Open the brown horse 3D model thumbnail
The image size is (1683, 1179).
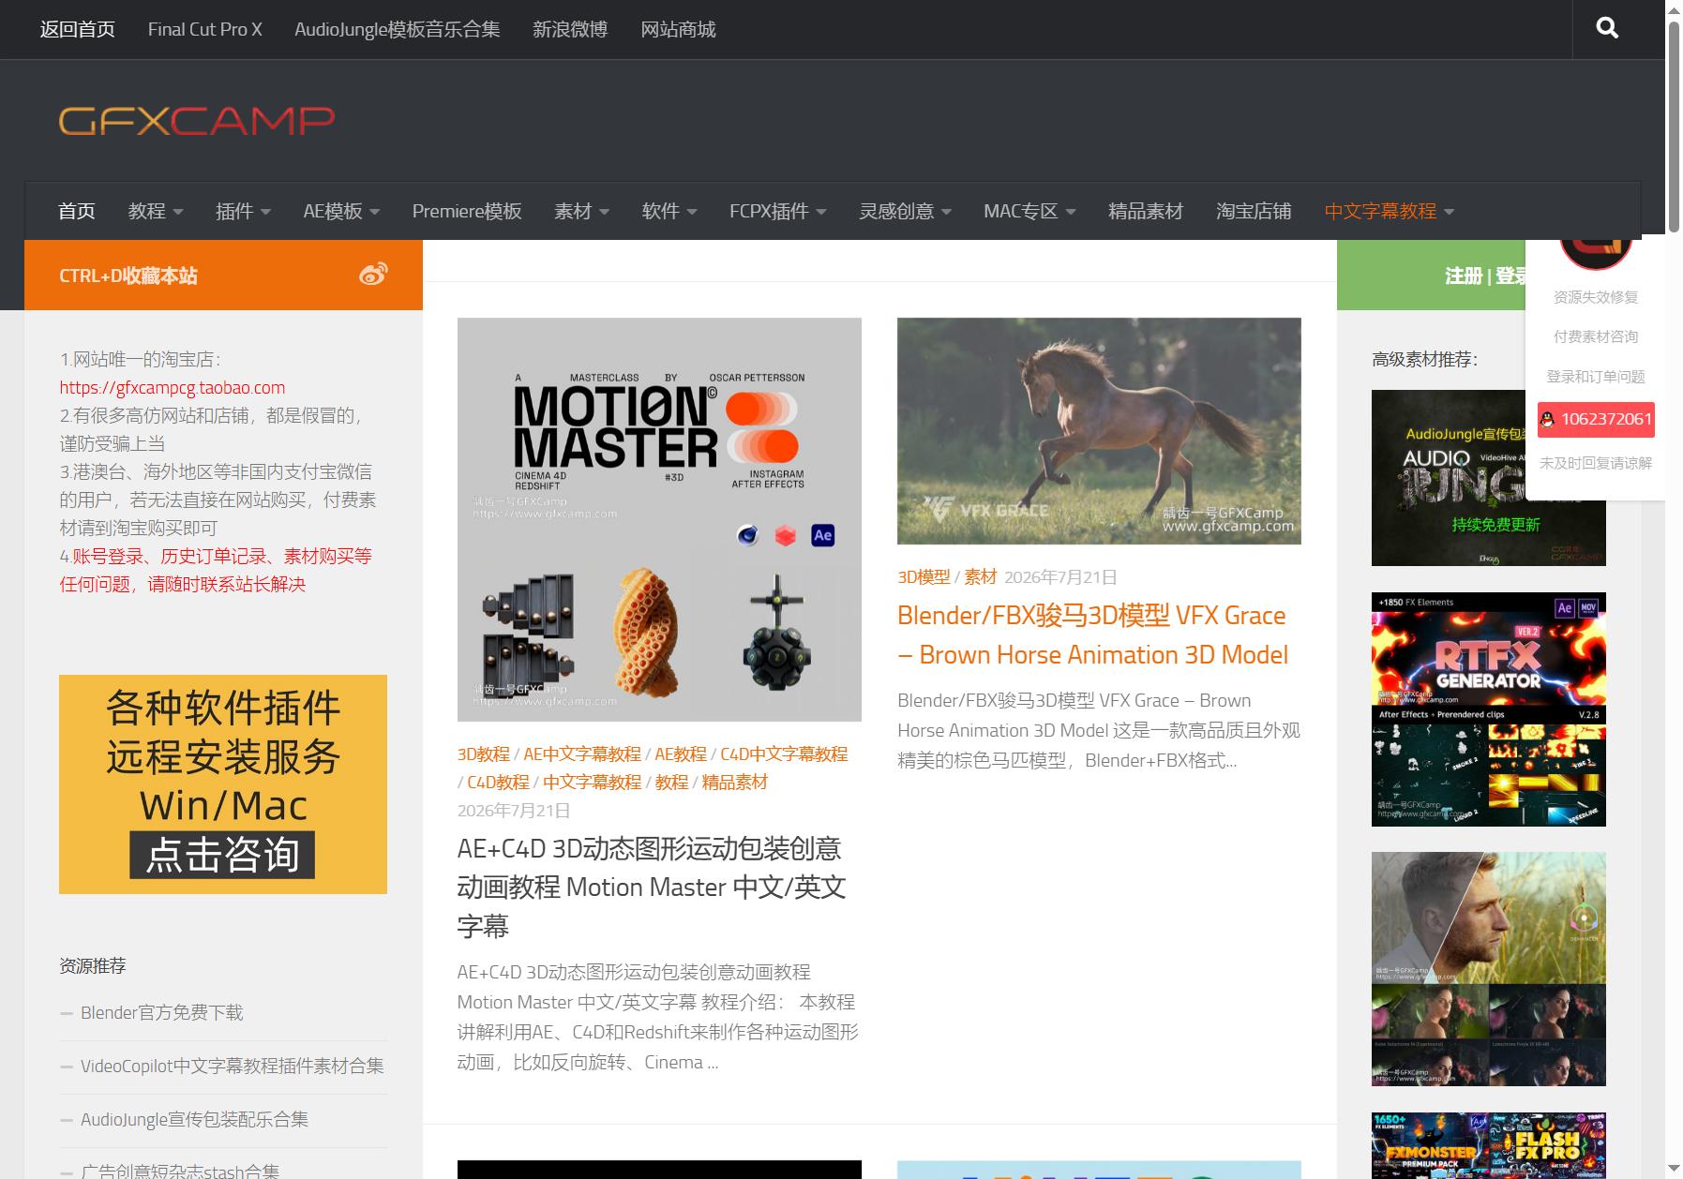[x=1099, y=431]
